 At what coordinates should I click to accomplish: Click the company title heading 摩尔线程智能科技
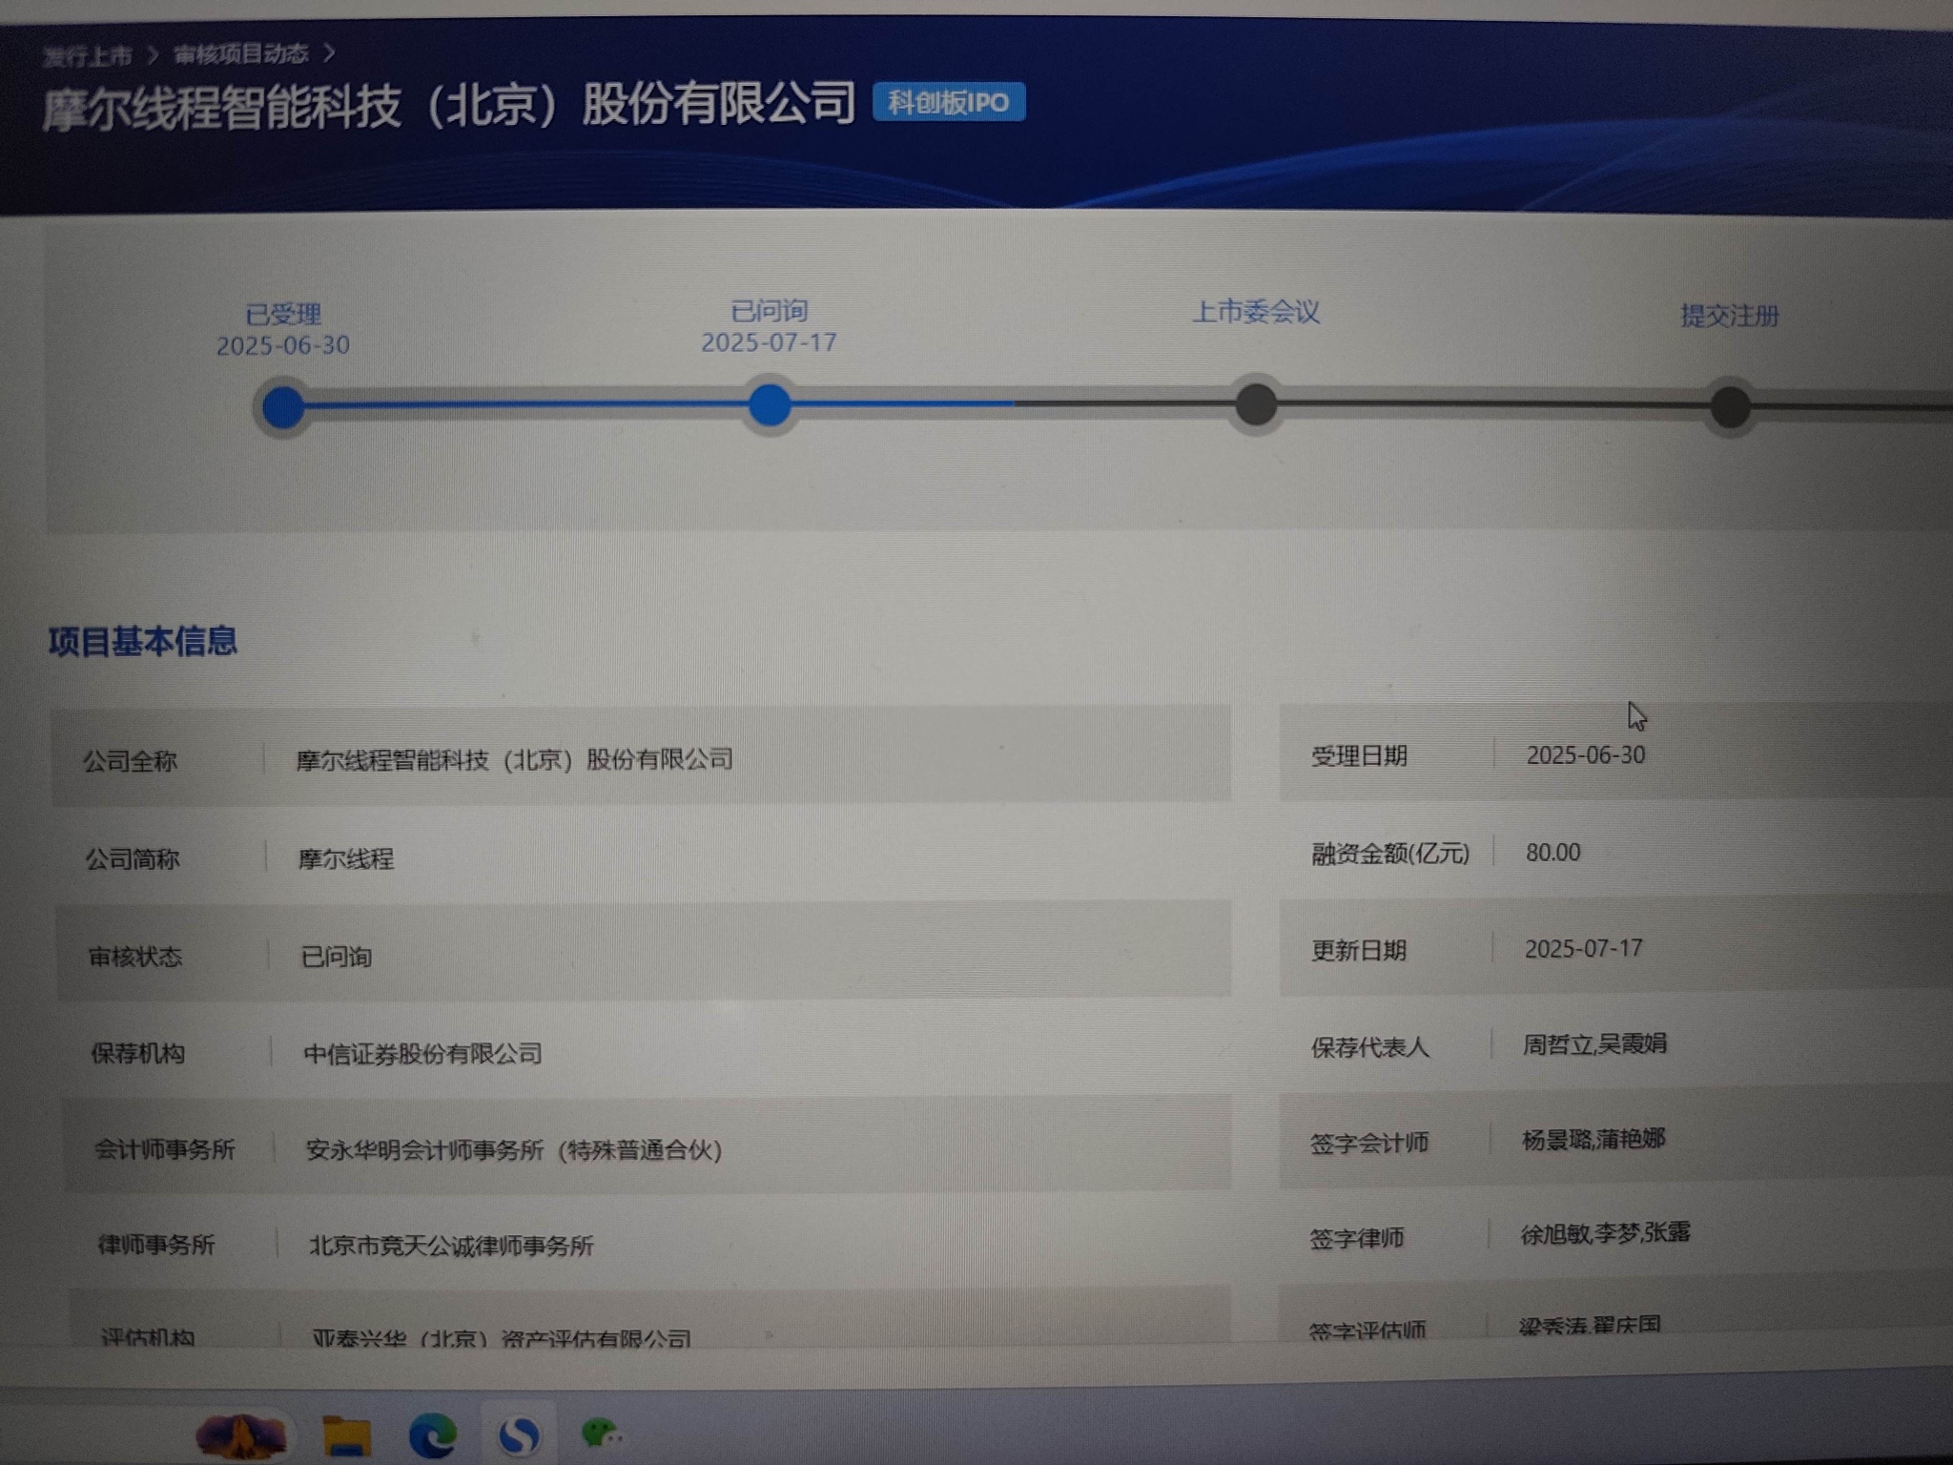(x=449, y=105)
